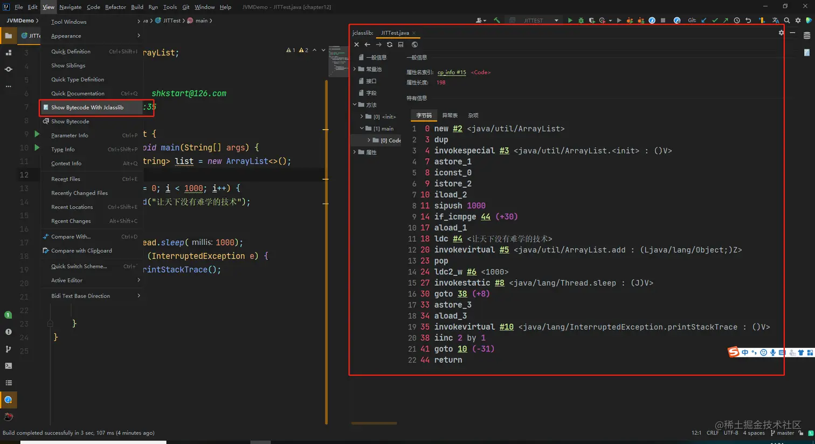Screen dimensions: 815x444
Task: Open the Structure tool window icon
Action: tap(8, 53)
